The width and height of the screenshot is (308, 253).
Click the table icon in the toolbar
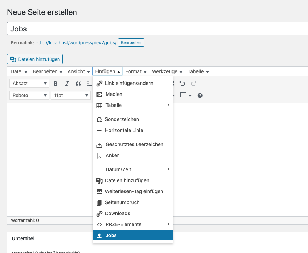(186, 95)
